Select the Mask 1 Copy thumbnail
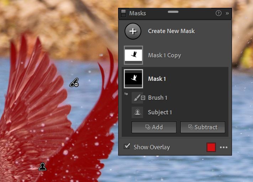The image size is (253, 182). [x=133, y=55]
